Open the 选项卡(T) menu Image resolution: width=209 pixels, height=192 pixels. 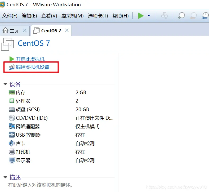tap(98, 16)
